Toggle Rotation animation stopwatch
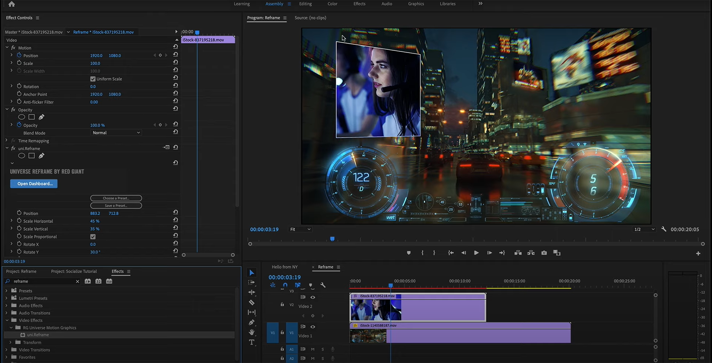The width and height of the screenshot is (712, 363). coord(19,86)
